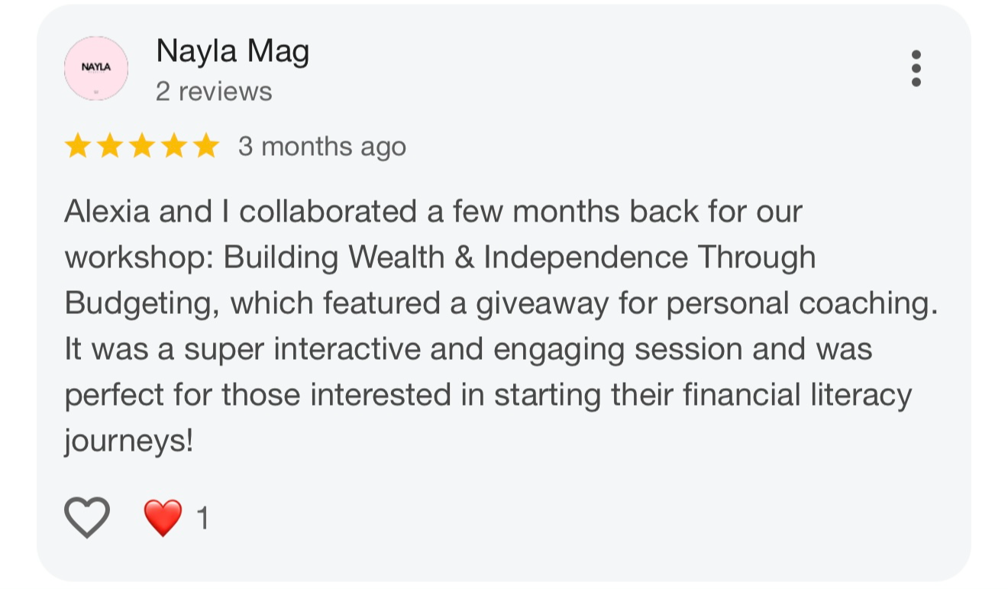Click the reaction count "1"

click(202, 519)
